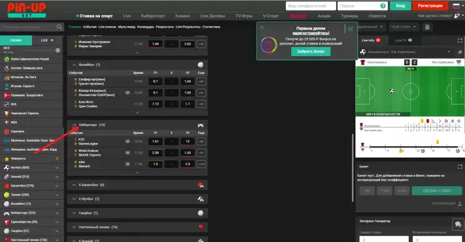Image resolution: width=465 pixels, height=242 pixels.
Task: Open the bet calculator icon
Action: [427, 27]
